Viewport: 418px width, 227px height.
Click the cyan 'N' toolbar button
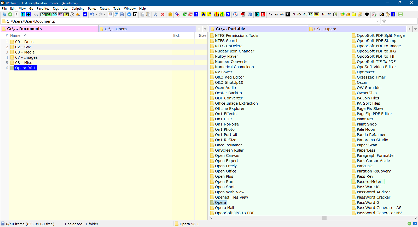[x=257, y=14]
